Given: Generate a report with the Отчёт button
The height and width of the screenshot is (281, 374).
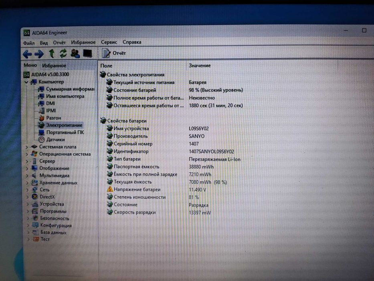Looking at the screenshot, I should pos(114,53).
